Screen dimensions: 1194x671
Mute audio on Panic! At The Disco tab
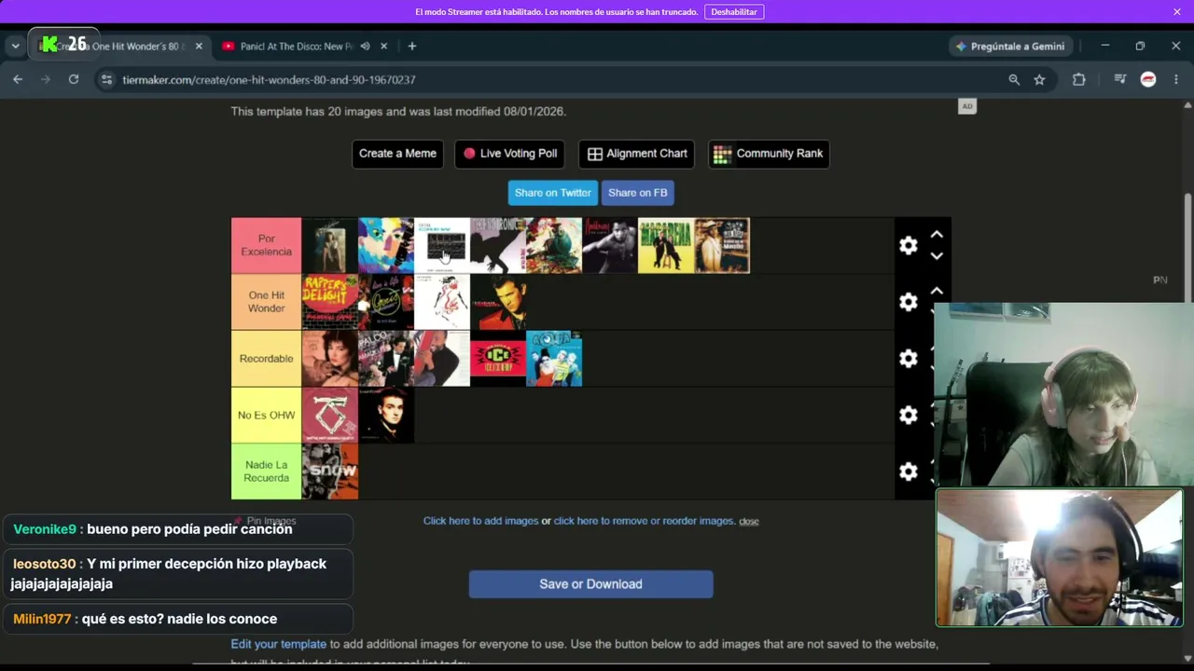pyautogui.click(x=366, y=46)
